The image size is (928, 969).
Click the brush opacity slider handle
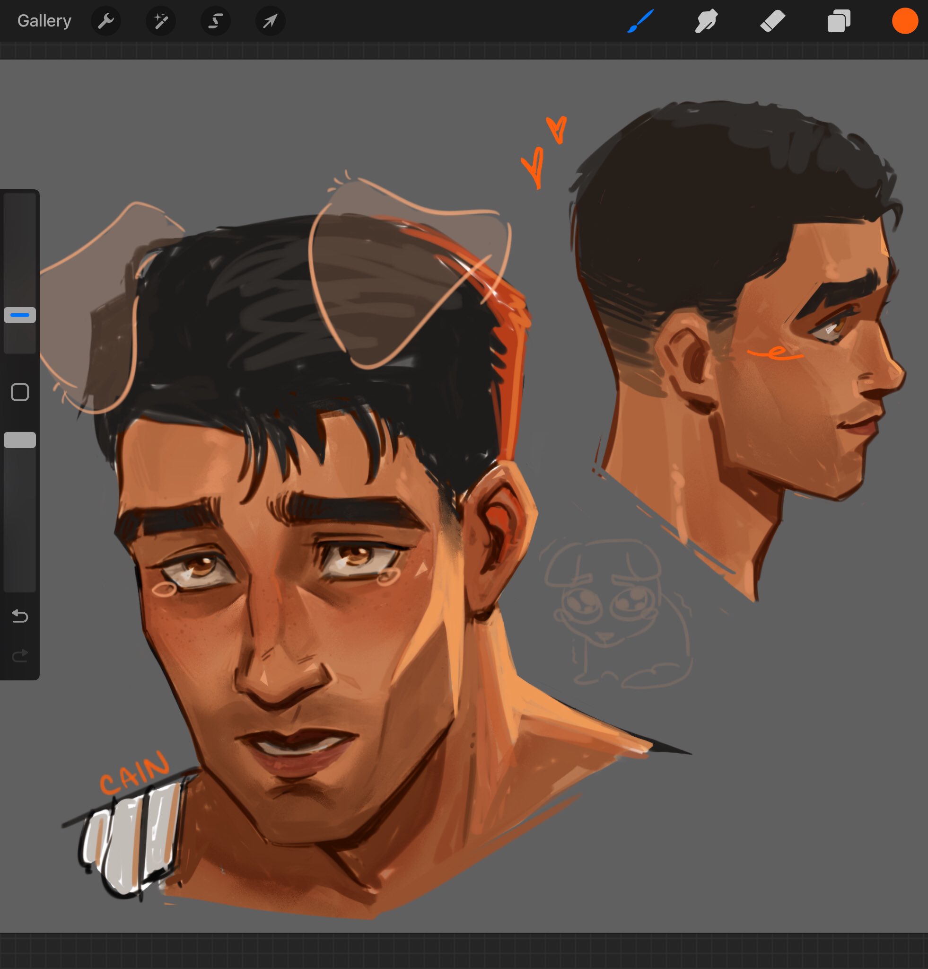pyautogui.click(x=20, y=440)
